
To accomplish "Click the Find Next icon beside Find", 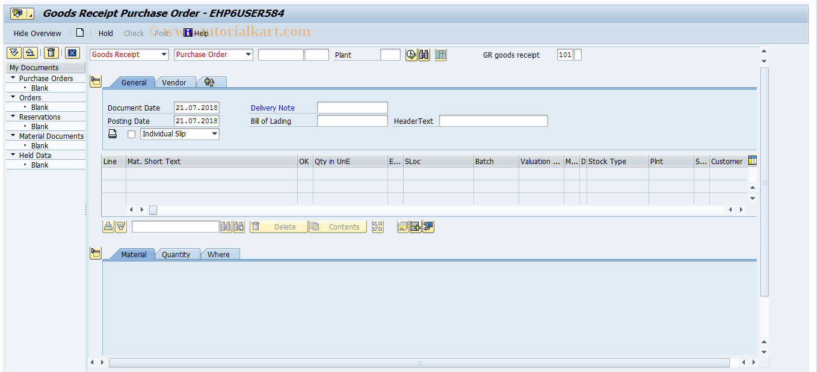I will (238, 227).
